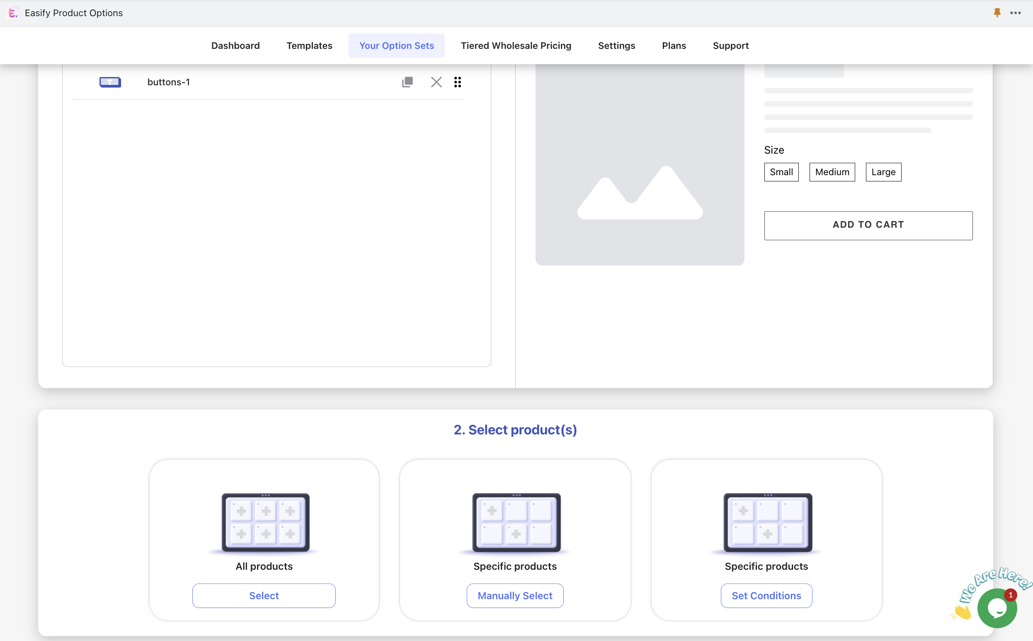Screen dimensions: 1033x641
Task: Click the buttons-1 drag handle
Action: (457, 82)
